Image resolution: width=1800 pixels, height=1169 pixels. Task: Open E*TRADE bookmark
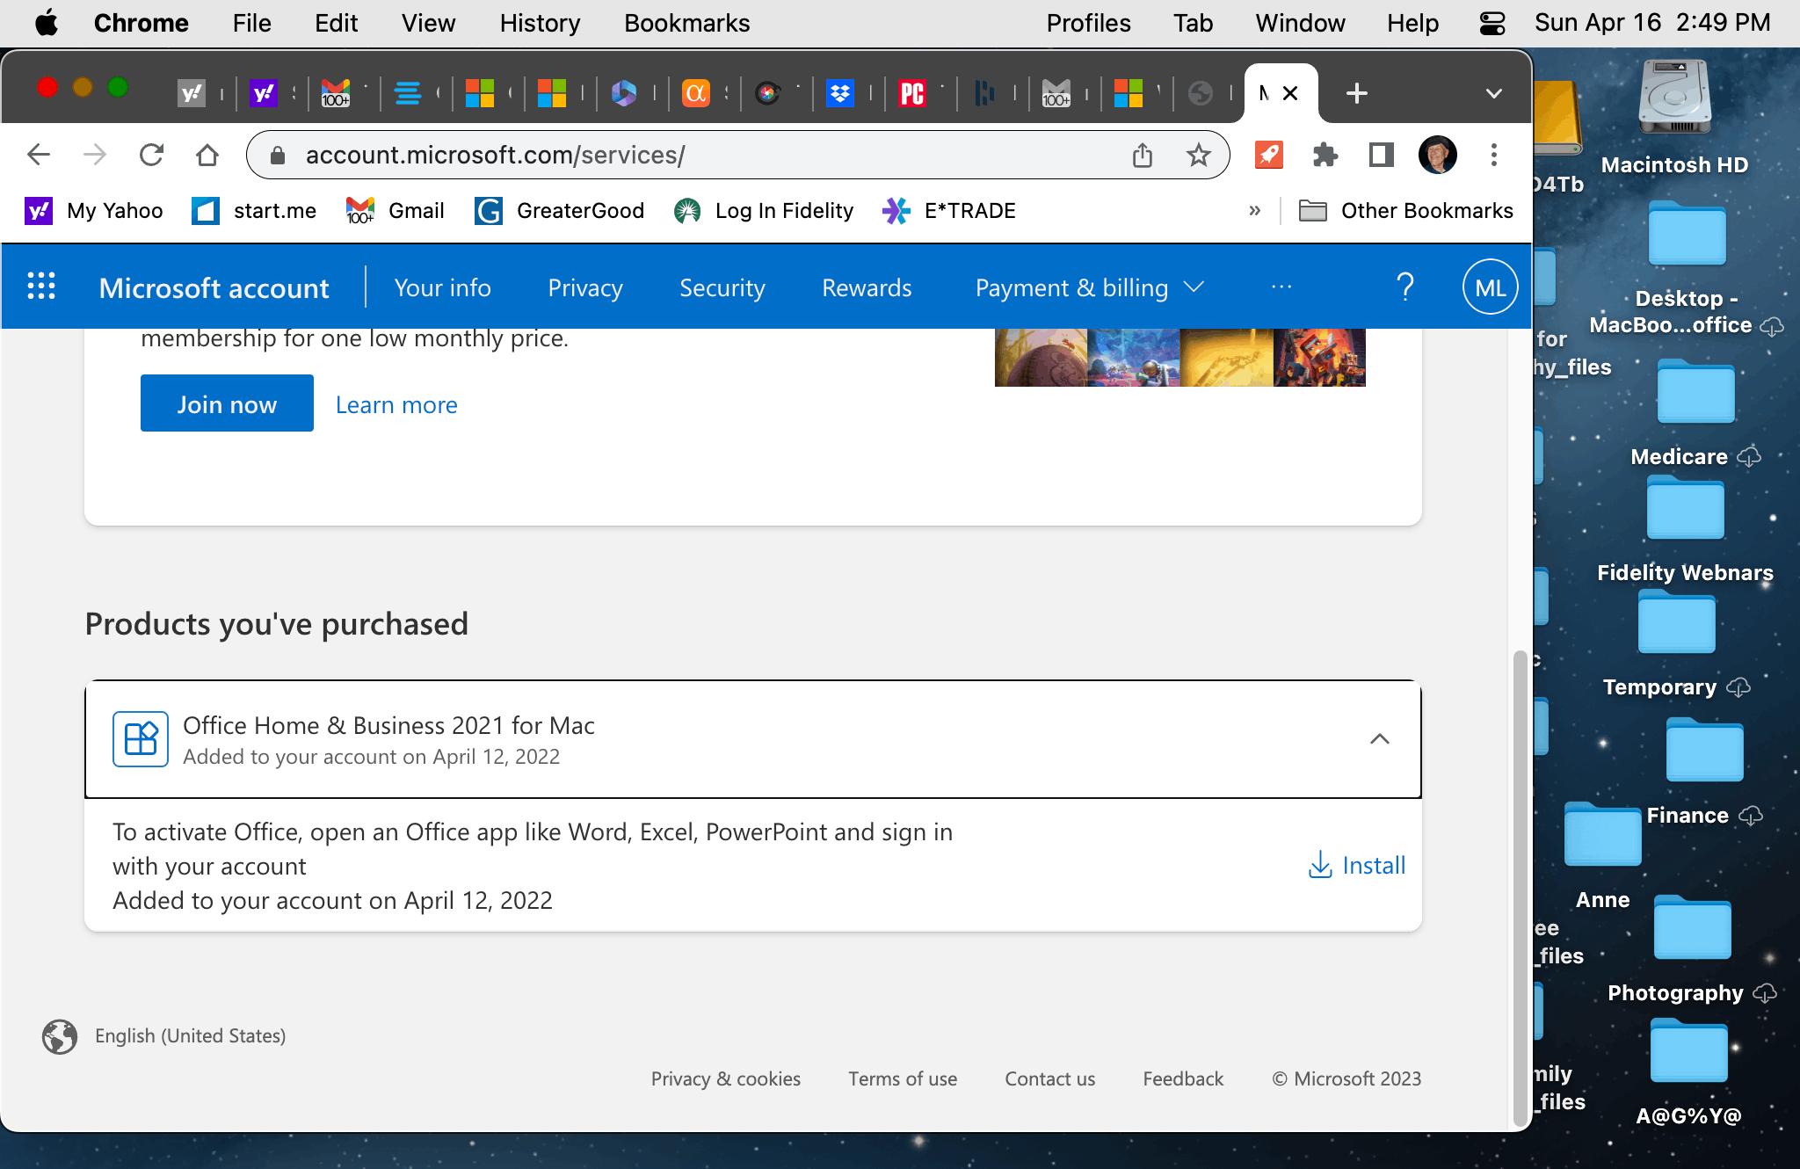949,210
